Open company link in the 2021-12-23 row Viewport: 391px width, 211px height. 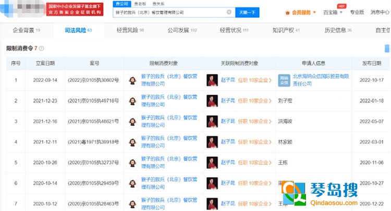point(169,101)
